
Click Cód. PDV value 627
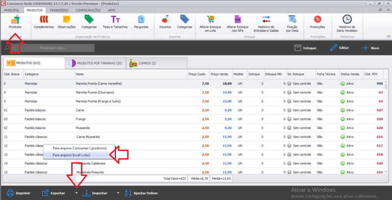click(x=379, y=110)
